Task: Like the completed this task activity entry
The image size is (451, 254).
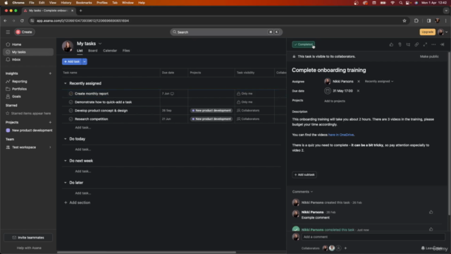Action: [431, 229]
